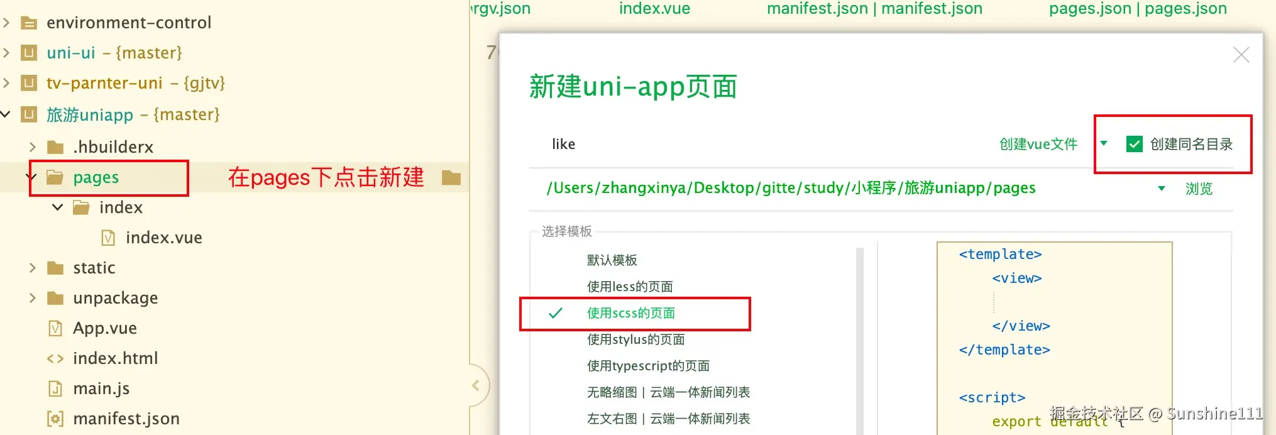Open main.js in the project tree
The image size is (1276, 435).
(x=101, y=388)
